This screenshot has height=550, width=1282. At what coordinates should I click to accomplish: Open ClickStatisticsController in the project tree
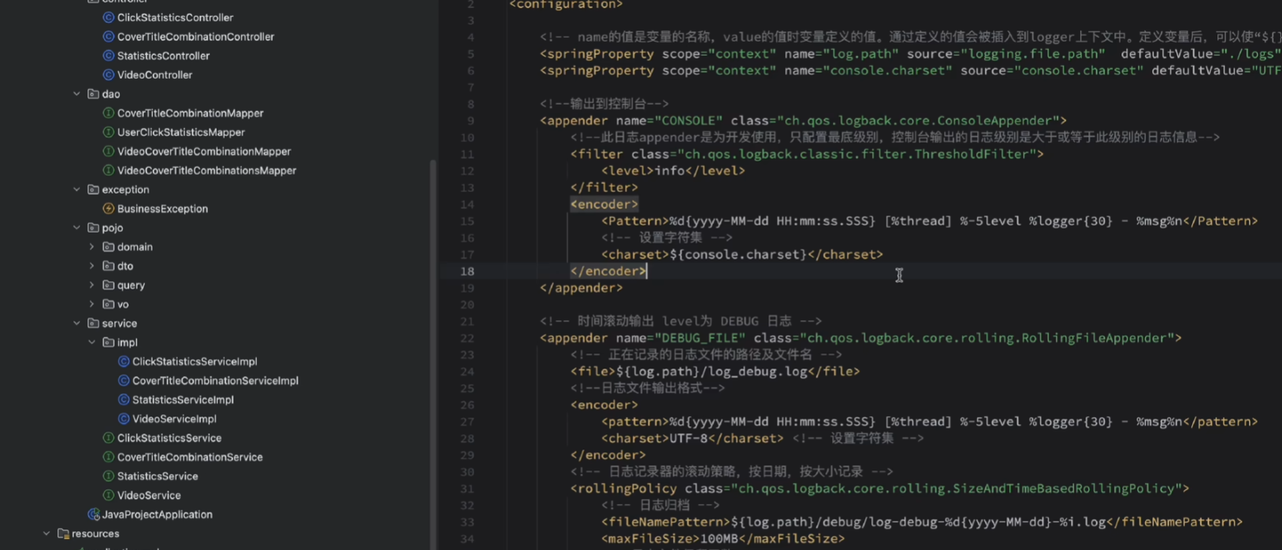tap(175, 17)
